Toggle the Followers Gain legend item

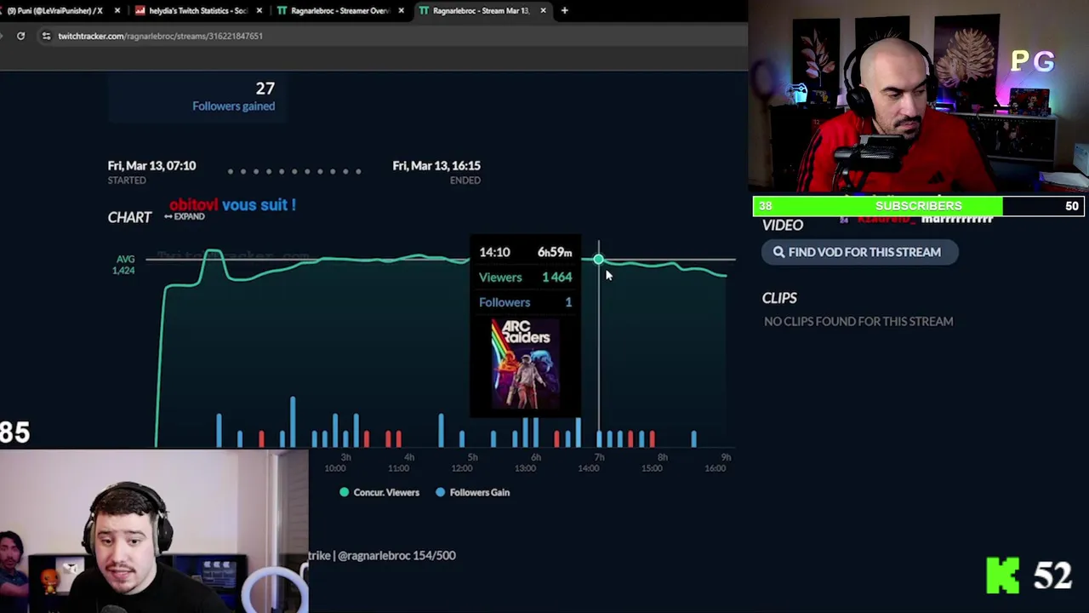473,492
